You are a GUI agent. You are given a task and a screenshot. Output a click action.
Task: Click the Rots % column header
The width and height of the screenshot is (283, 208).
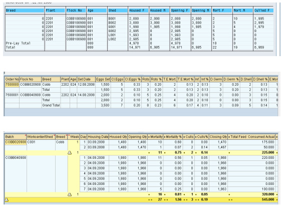[x=156, y=79]
